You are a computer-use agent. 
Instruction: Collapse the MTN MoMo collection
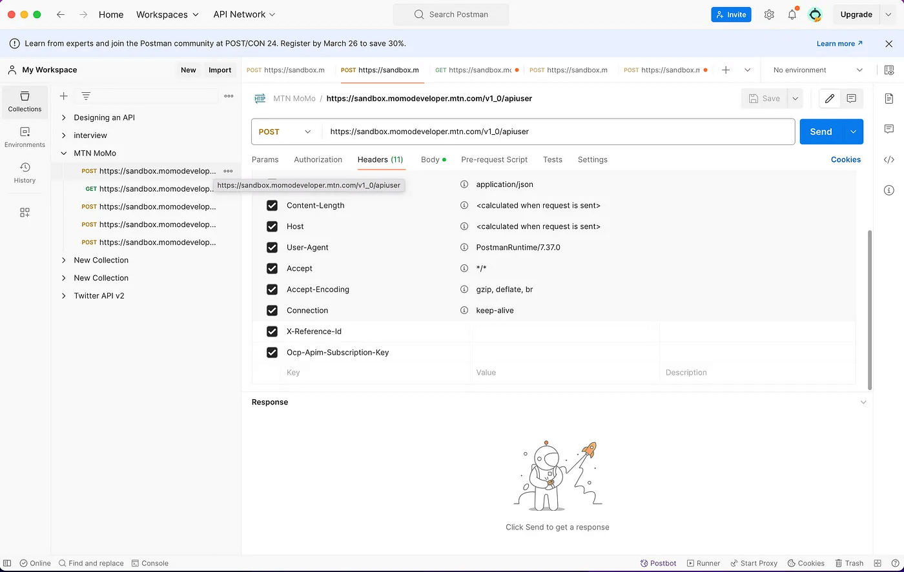coord(63,153)
